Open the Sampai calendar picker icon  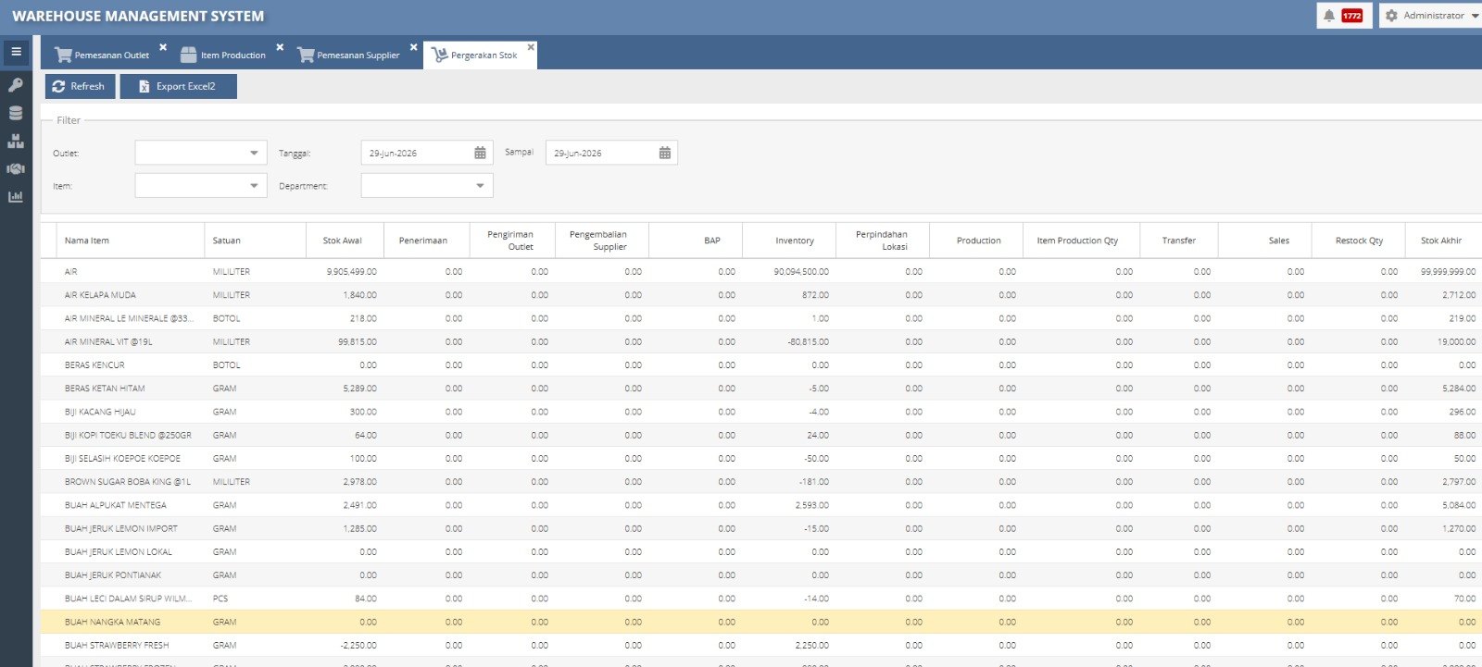click(x=665, y=153)
